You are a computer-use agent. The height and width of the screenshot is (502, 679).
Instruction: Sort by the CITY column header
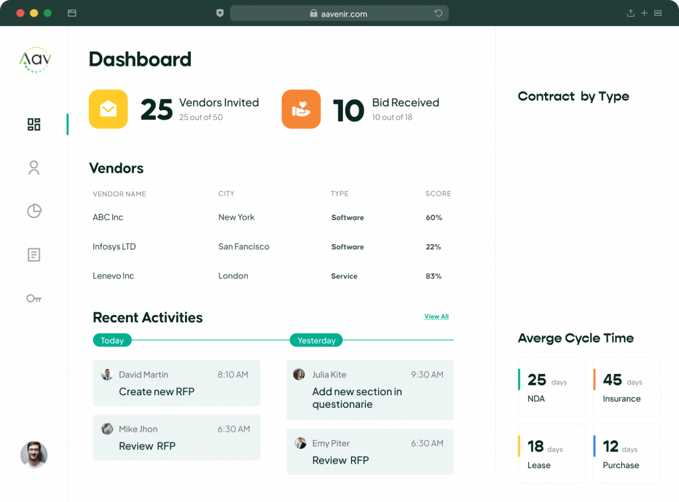[227, 194]
